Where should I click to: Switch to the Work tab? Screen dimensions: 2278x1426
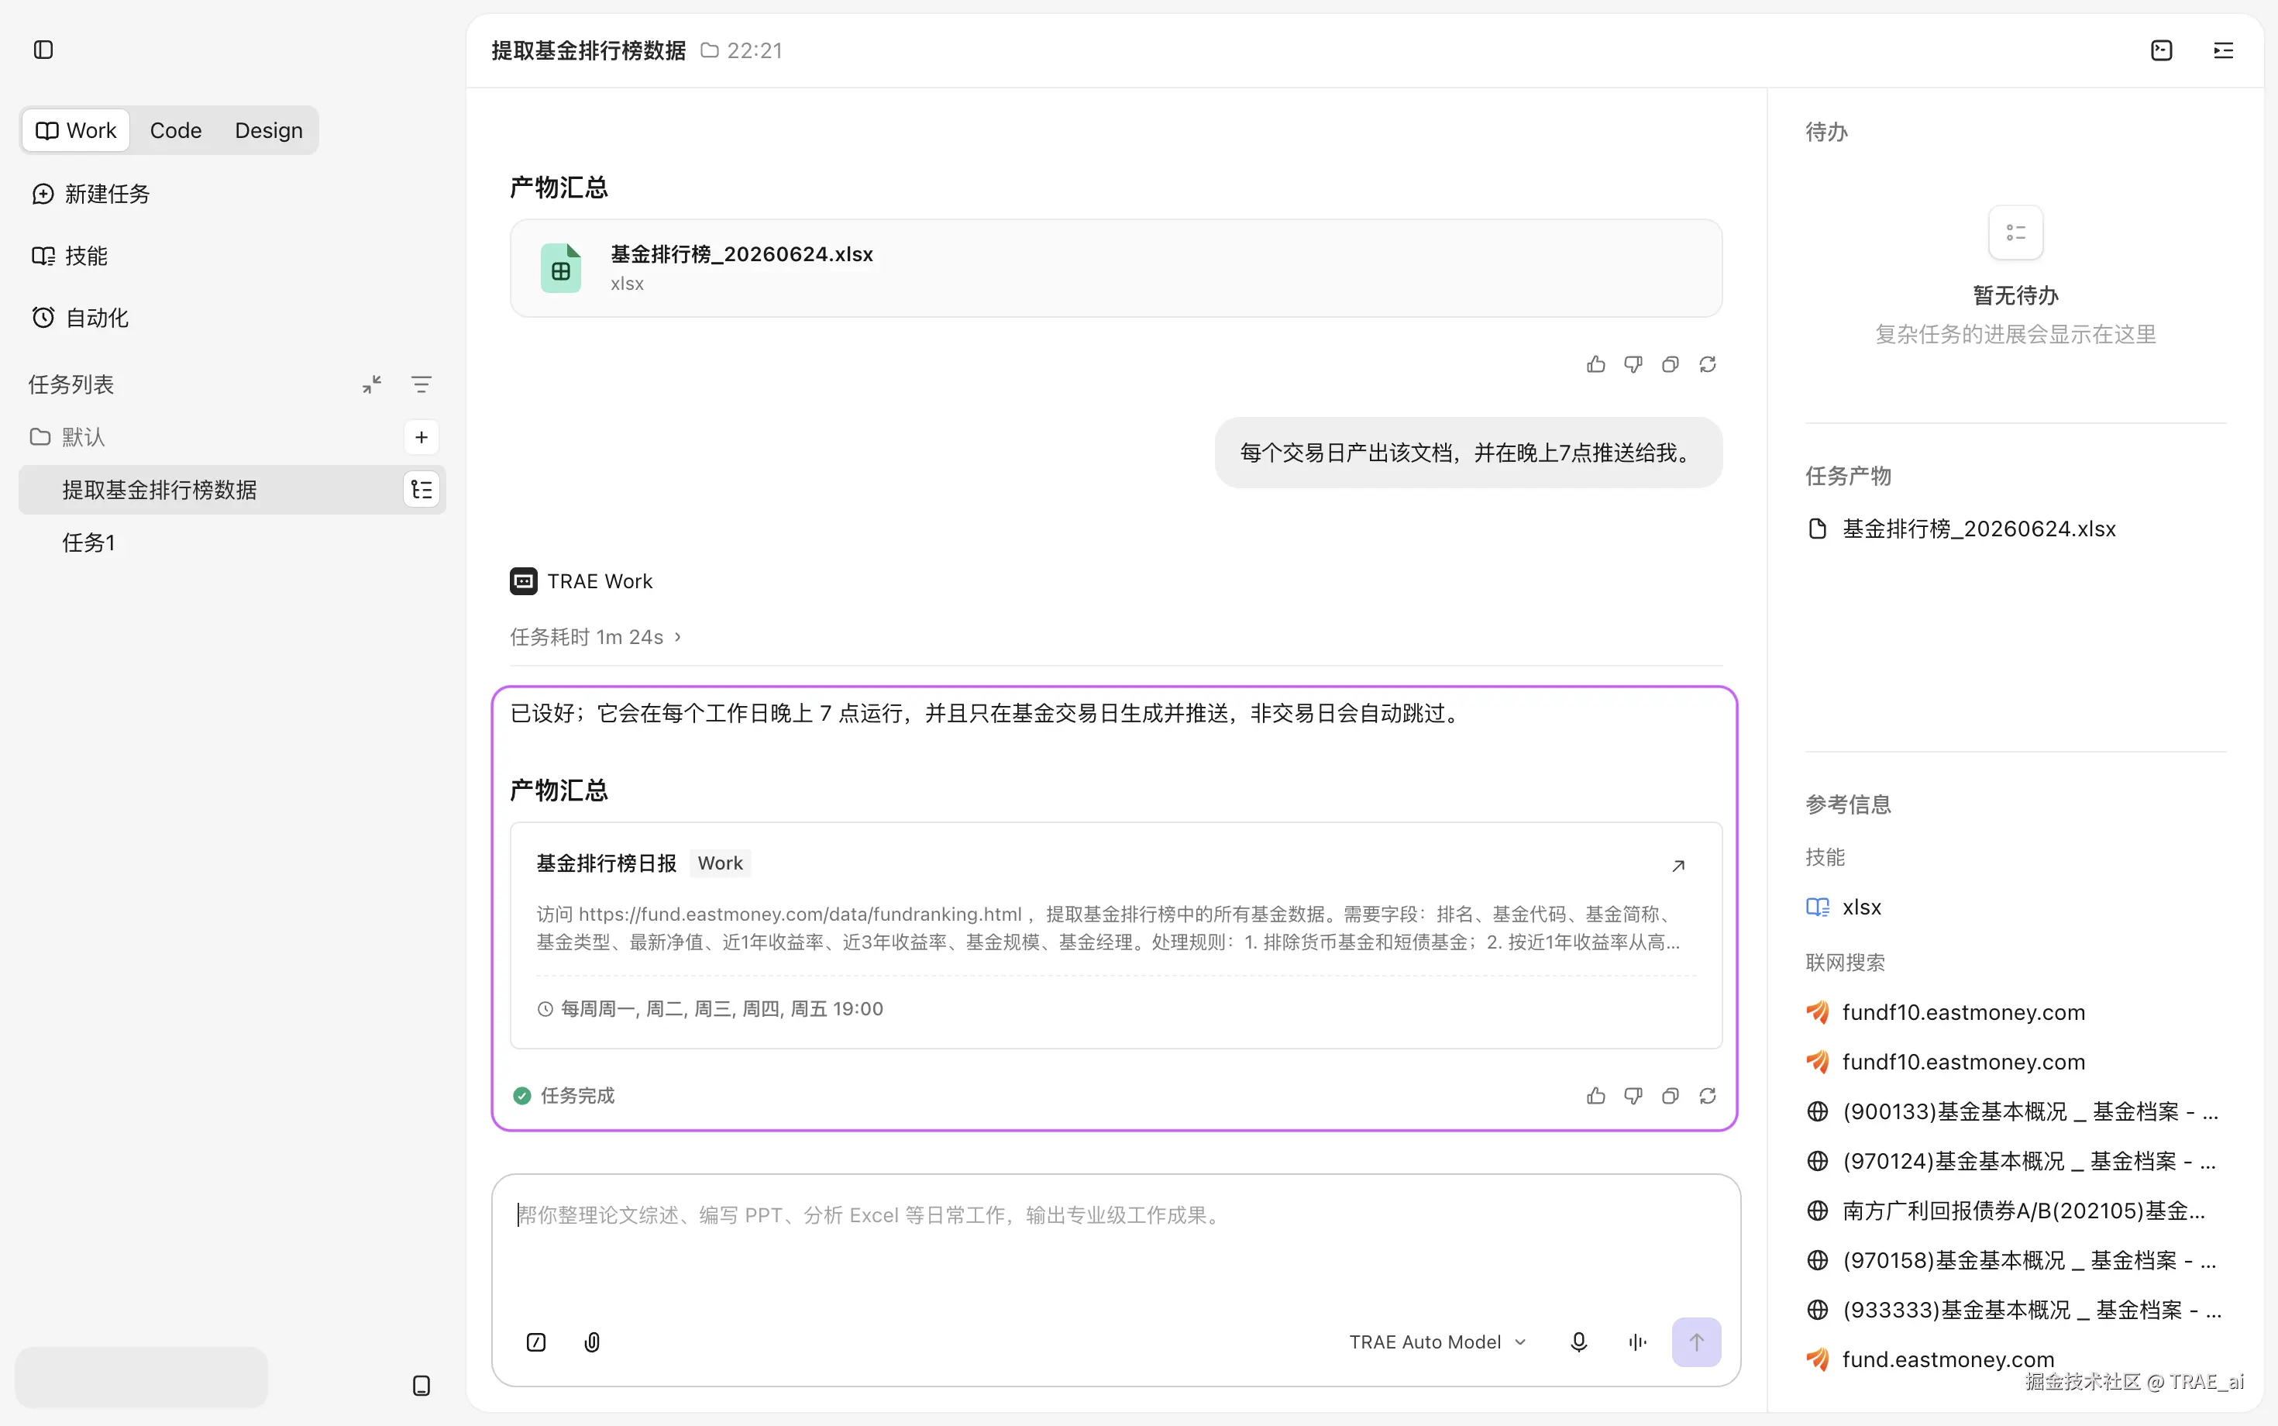pyautogui.click(x=77, y=130)
